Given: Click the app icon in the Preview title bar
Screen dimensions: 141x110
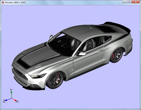Looking at the screenshot, I should pos(3,3).
